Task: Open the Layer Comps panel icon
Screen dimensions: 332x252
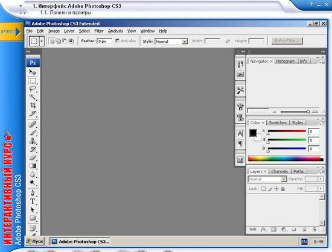Action: click(x=240, y=160)
